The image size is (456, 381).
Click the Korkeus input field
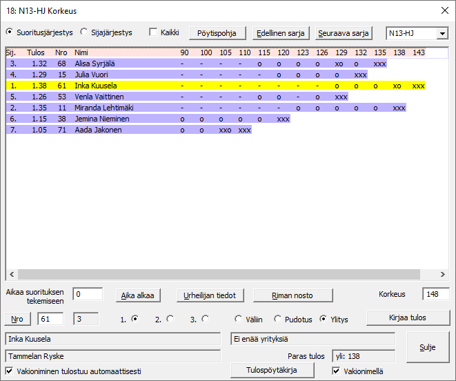tap(435, 295)
